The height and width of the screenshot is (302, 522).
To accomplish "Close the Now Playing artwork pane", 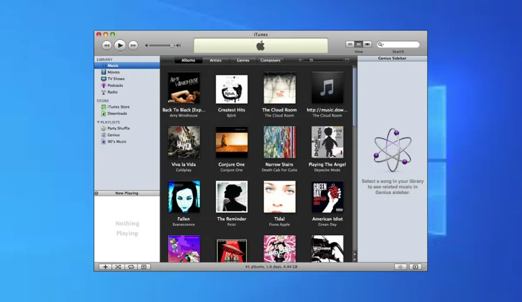I will pos(97,193).
